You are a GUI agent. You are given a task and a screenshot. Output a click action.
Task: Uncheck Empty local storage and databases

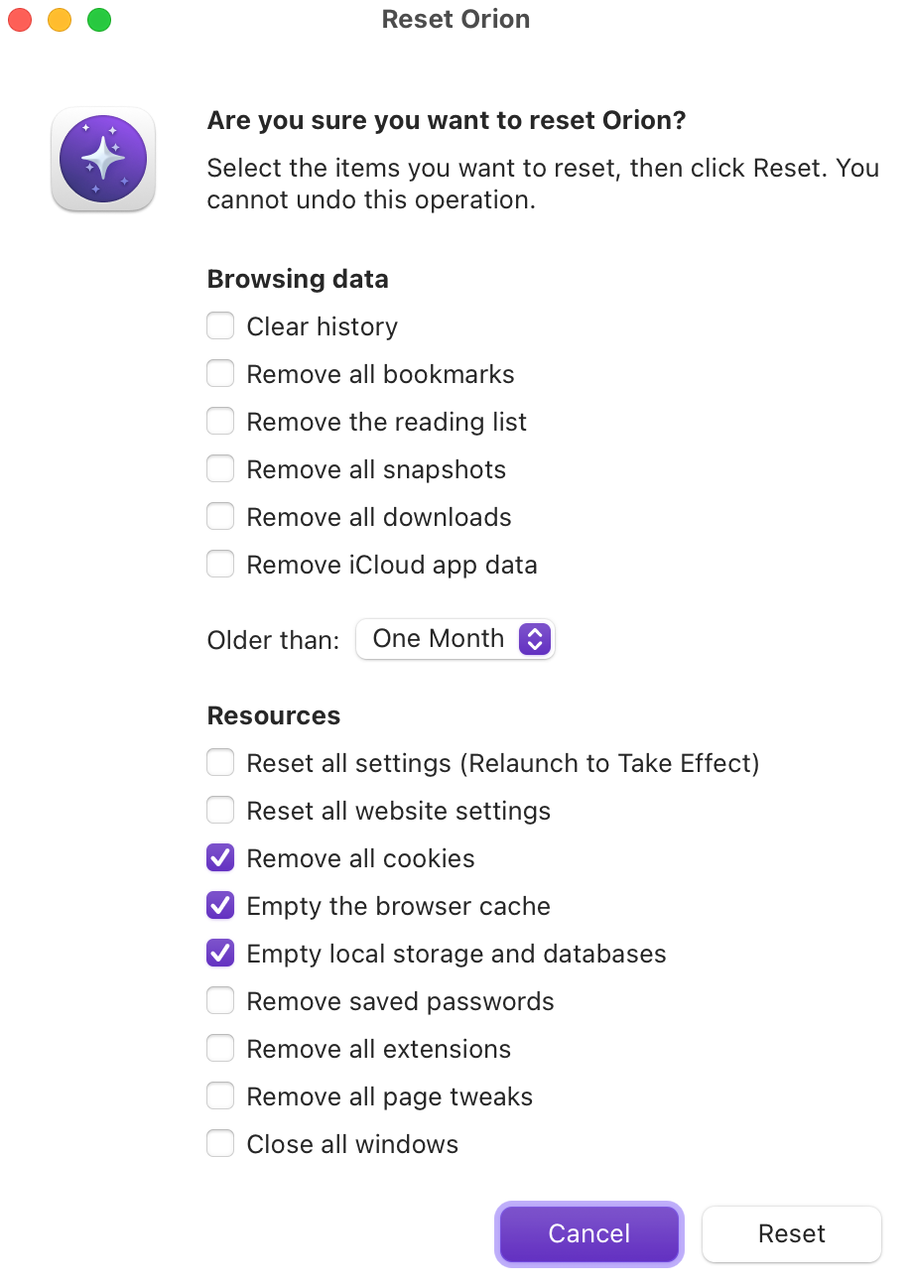(220, 954)
